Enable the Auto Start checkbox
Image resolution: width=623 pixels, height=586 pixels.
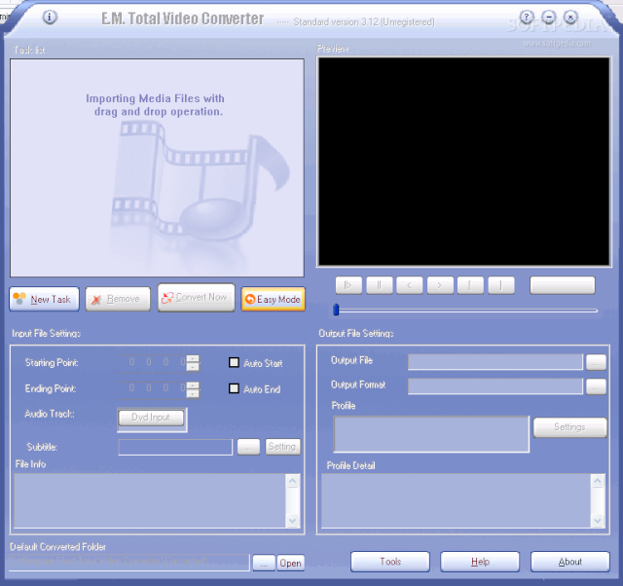click(x=234, y=362)
